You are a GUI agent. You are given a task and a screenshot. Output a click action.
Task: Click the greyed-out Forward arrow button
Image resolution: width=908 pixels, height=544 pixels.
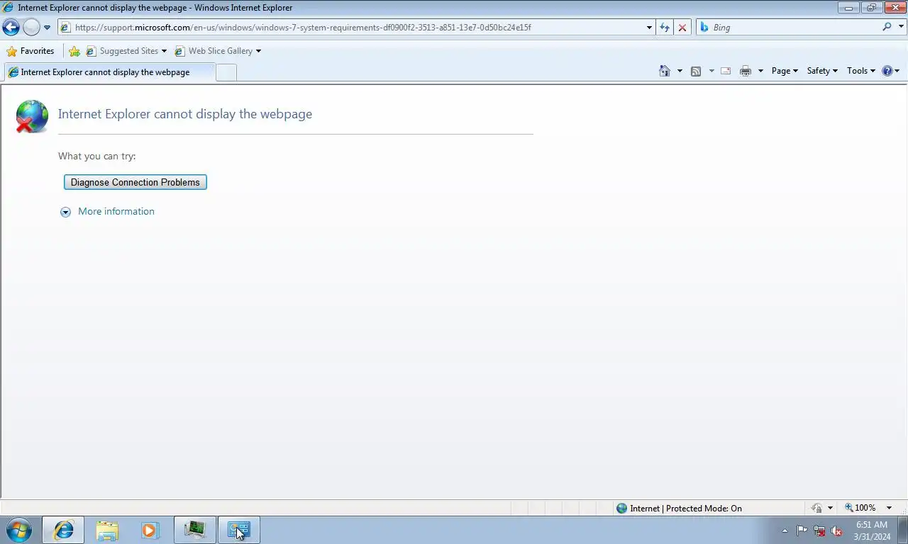click(31, 28)
